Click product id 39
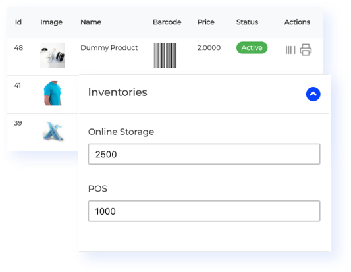Viewport: 351px width, 272px height. (18, 123)
